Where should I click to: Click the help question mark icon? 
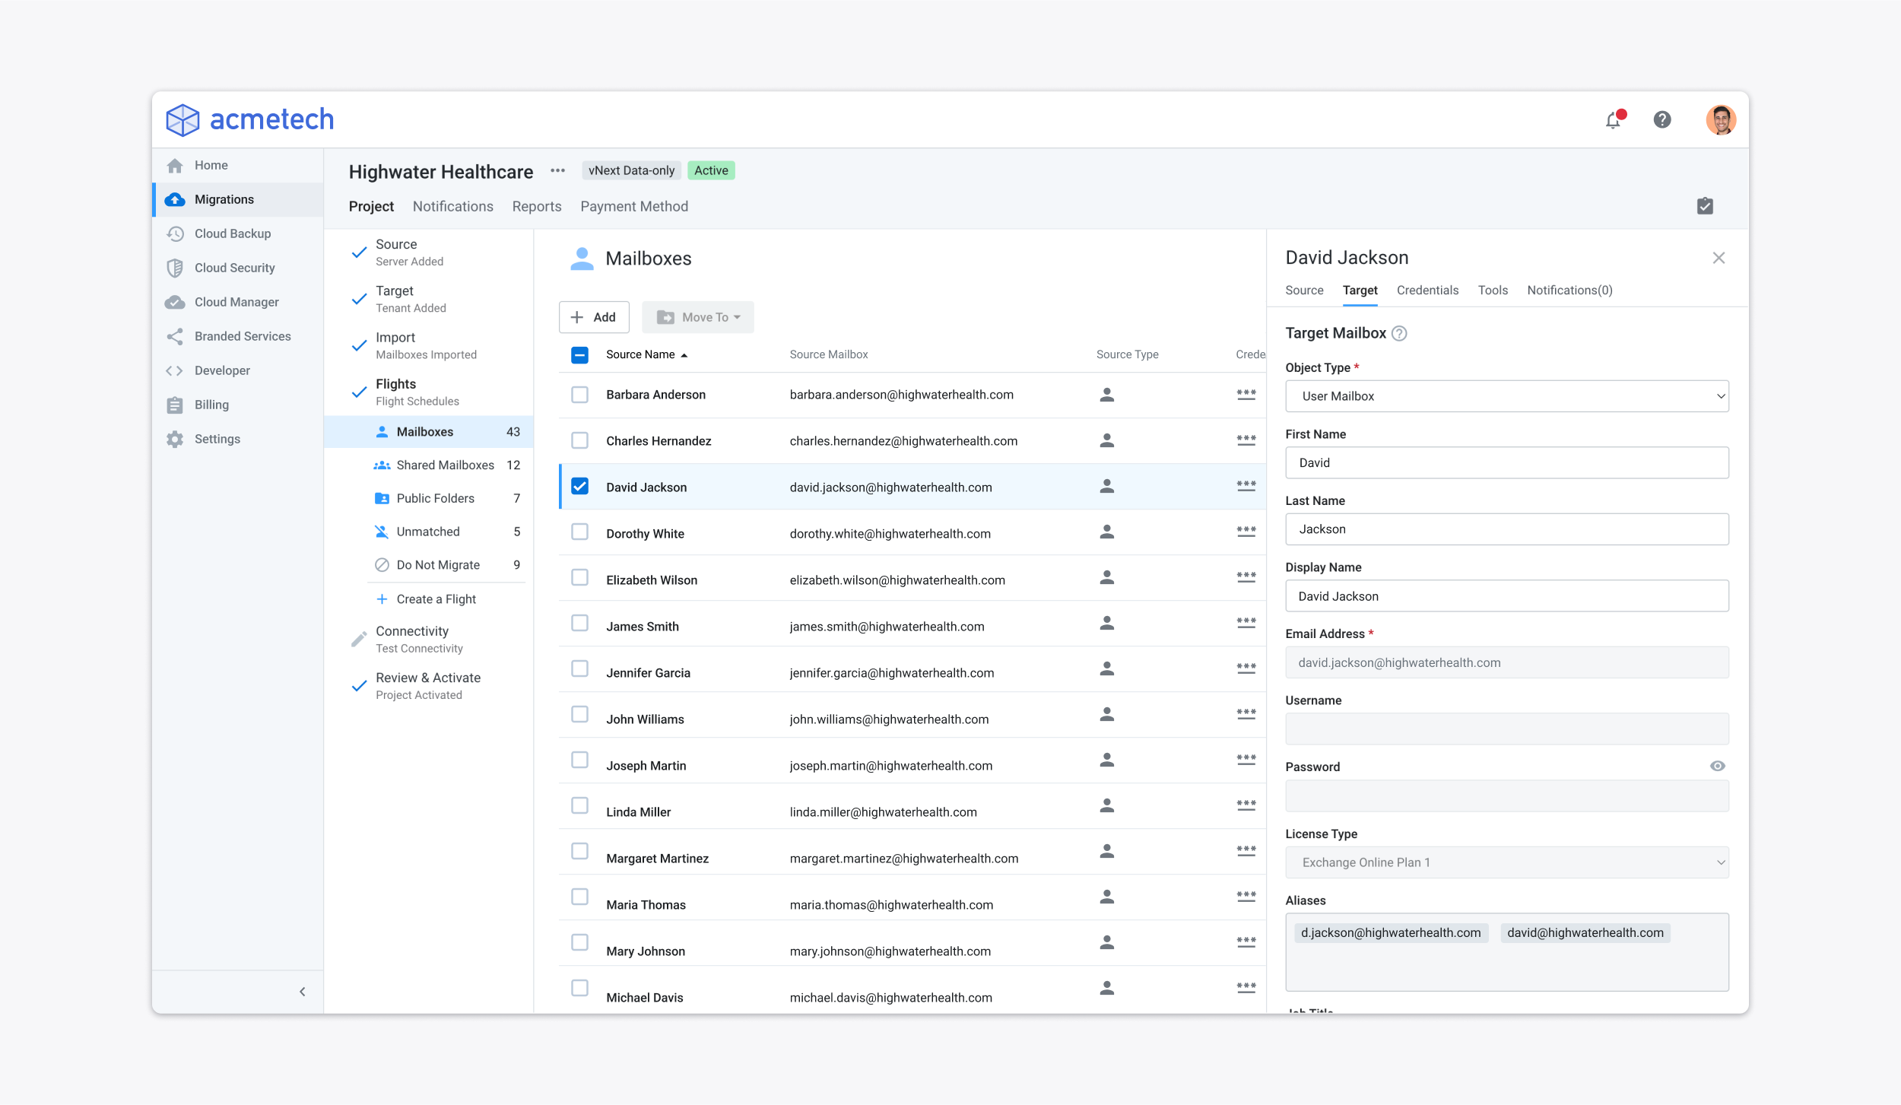coord(1662,119)
